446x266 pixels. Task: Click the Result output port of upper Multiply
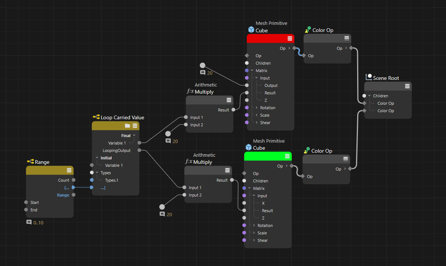(x=233, y=110)
